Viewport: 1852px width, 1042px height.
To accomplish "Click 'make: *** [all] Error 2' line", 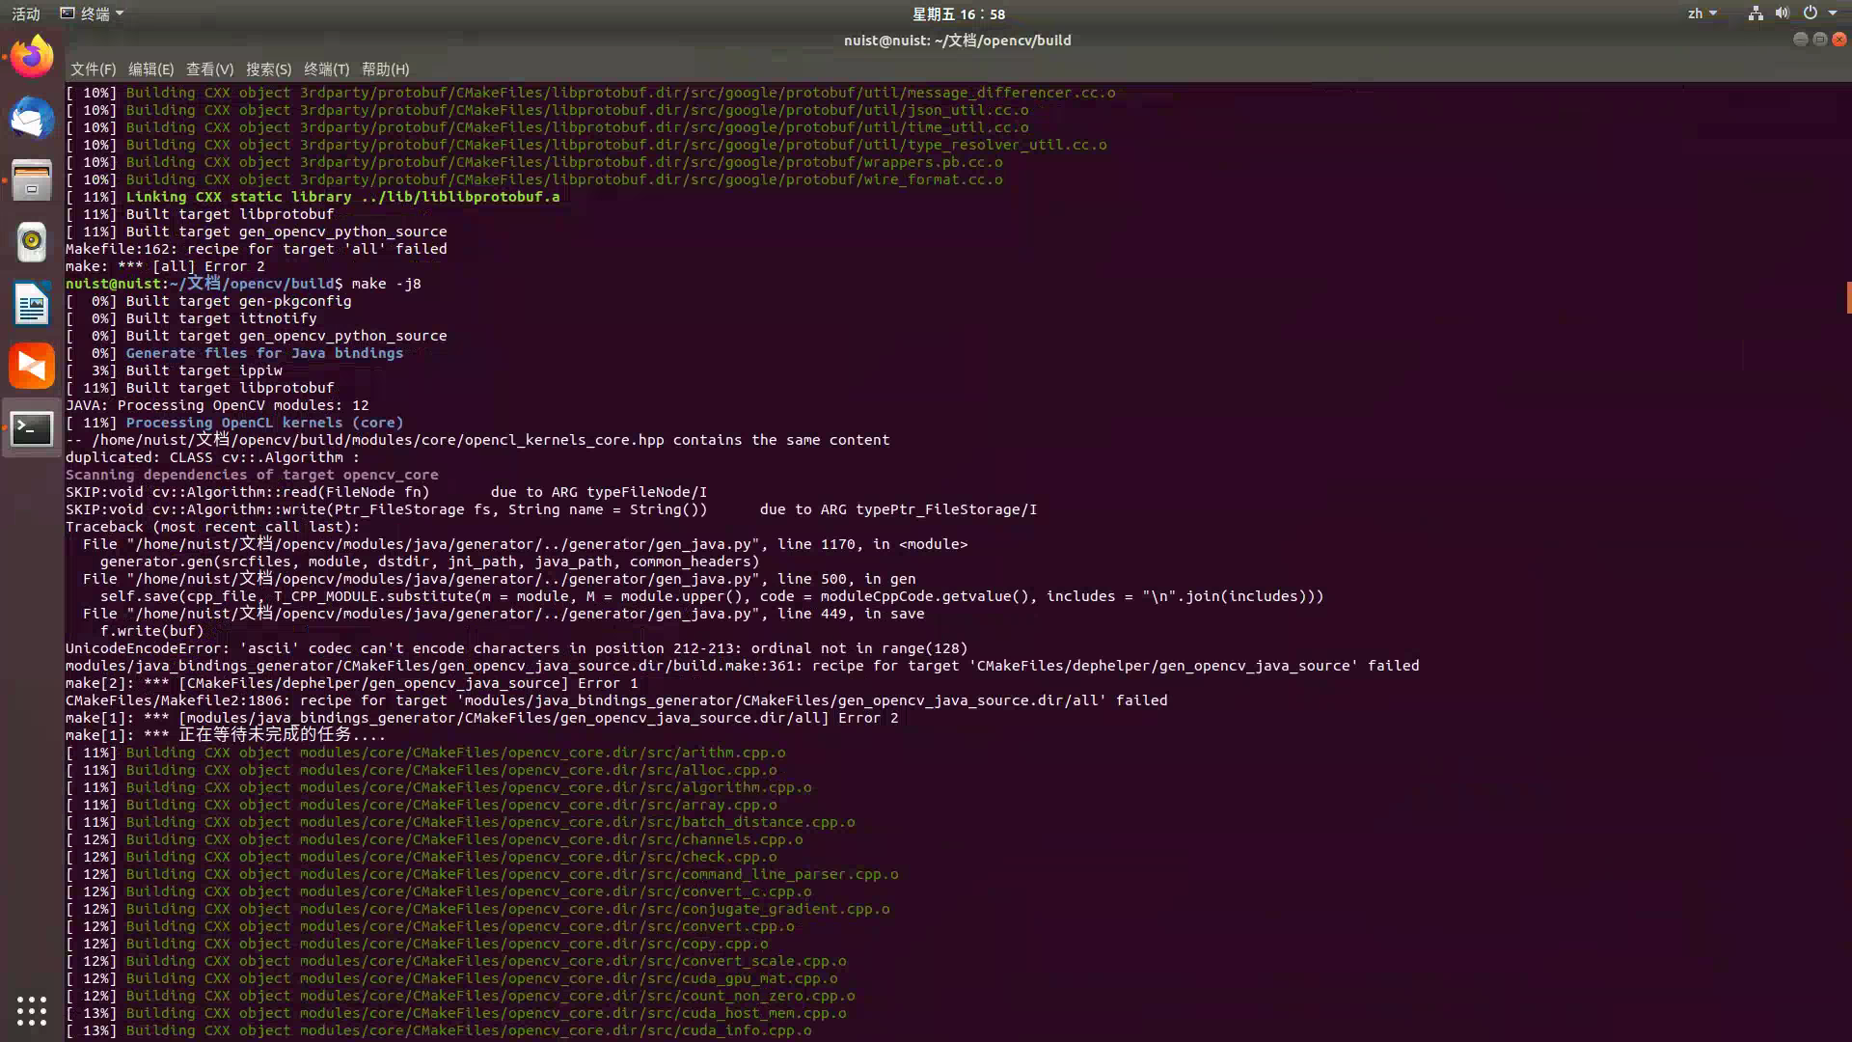I will coord(165,266).
